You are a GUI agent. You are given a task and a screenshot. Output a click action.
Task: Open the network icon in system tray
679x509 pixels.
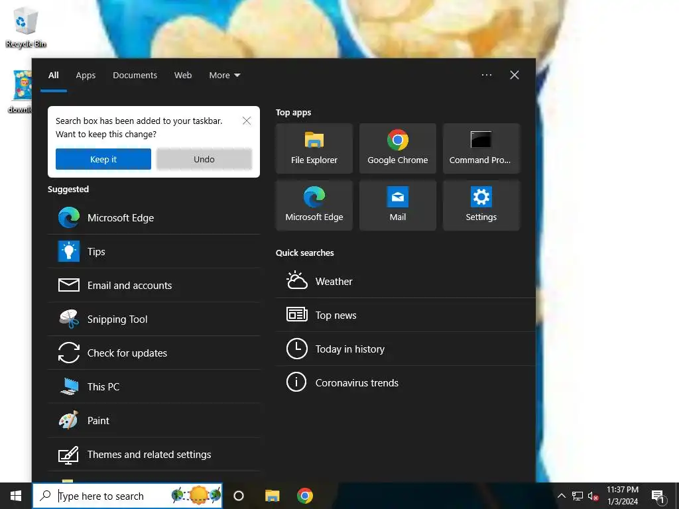[x=578, y=496]
